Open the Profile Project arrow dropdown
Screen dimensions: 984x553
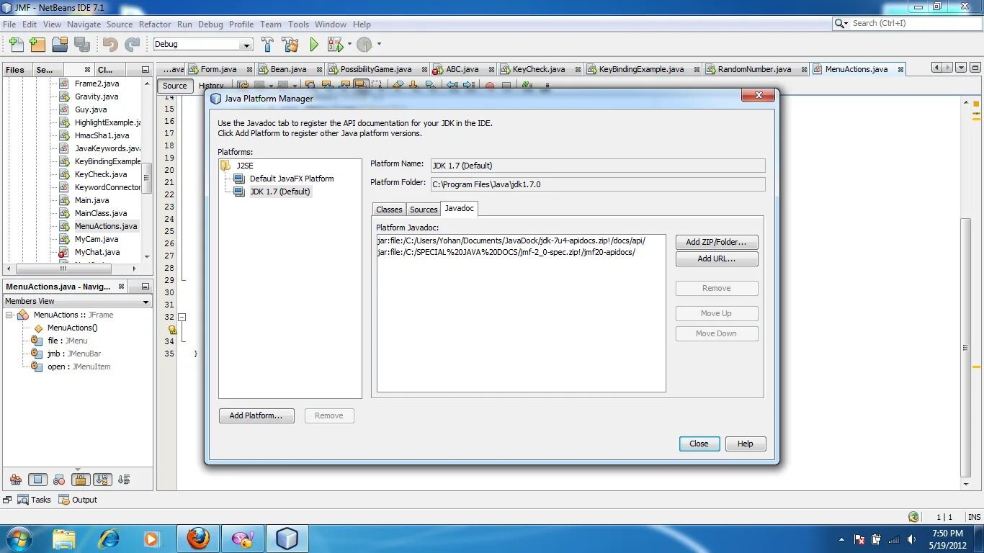pos(379,45)
